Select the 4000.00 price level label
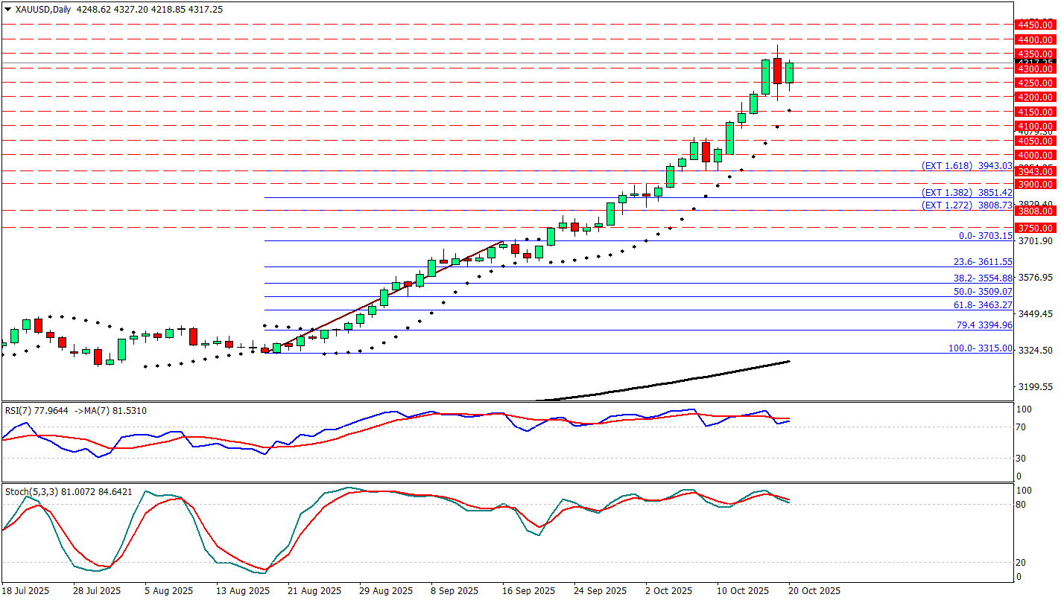Viewport: 1061px width, 600px height. click(x=1036, y=155)
